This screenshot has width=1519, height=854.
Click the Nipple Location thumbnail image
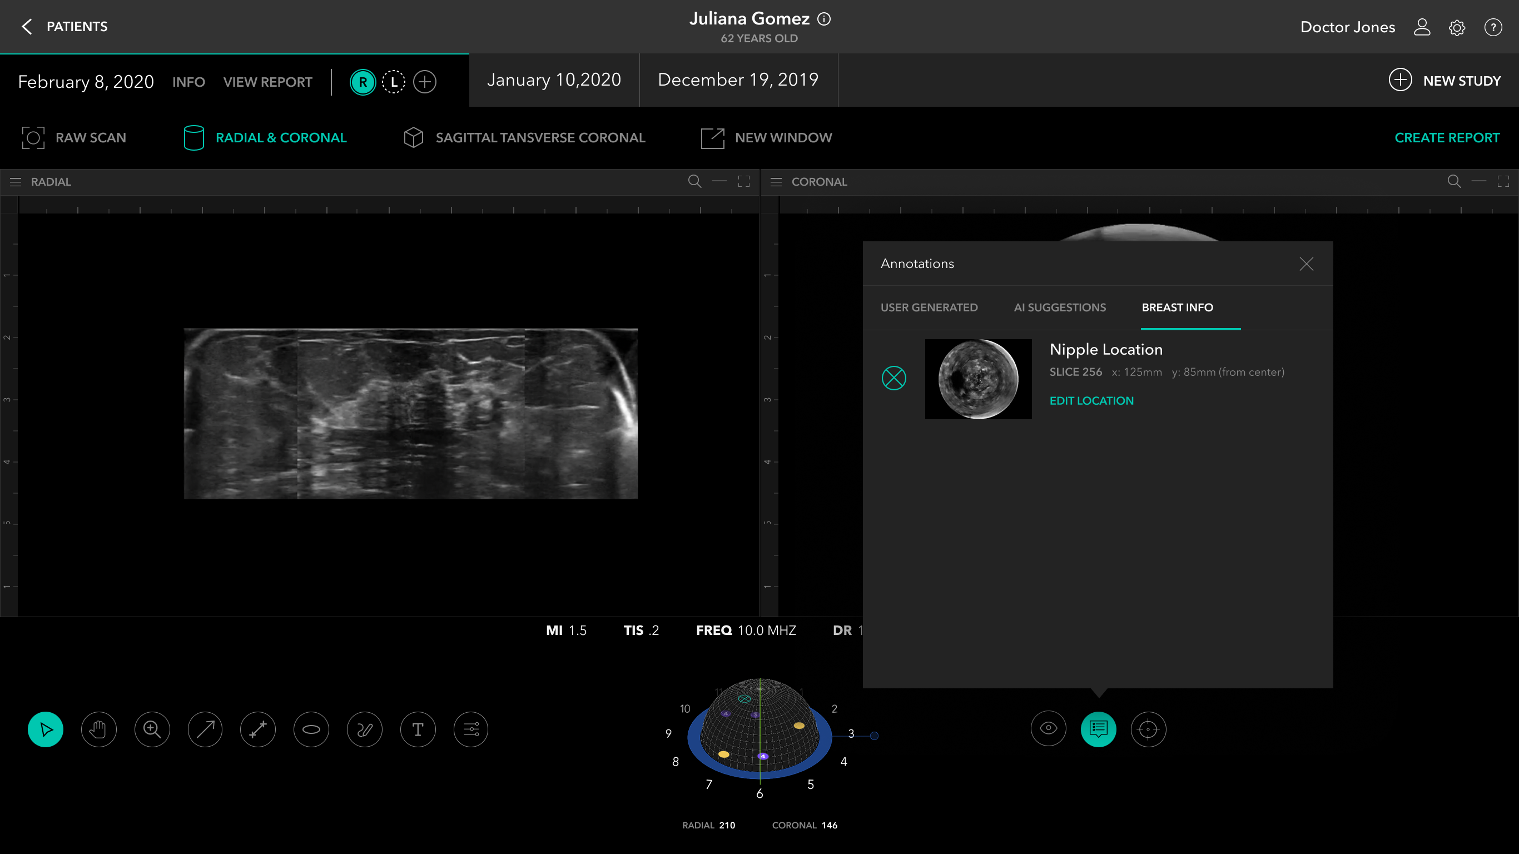pyautogui.click(x=977, y=379)
